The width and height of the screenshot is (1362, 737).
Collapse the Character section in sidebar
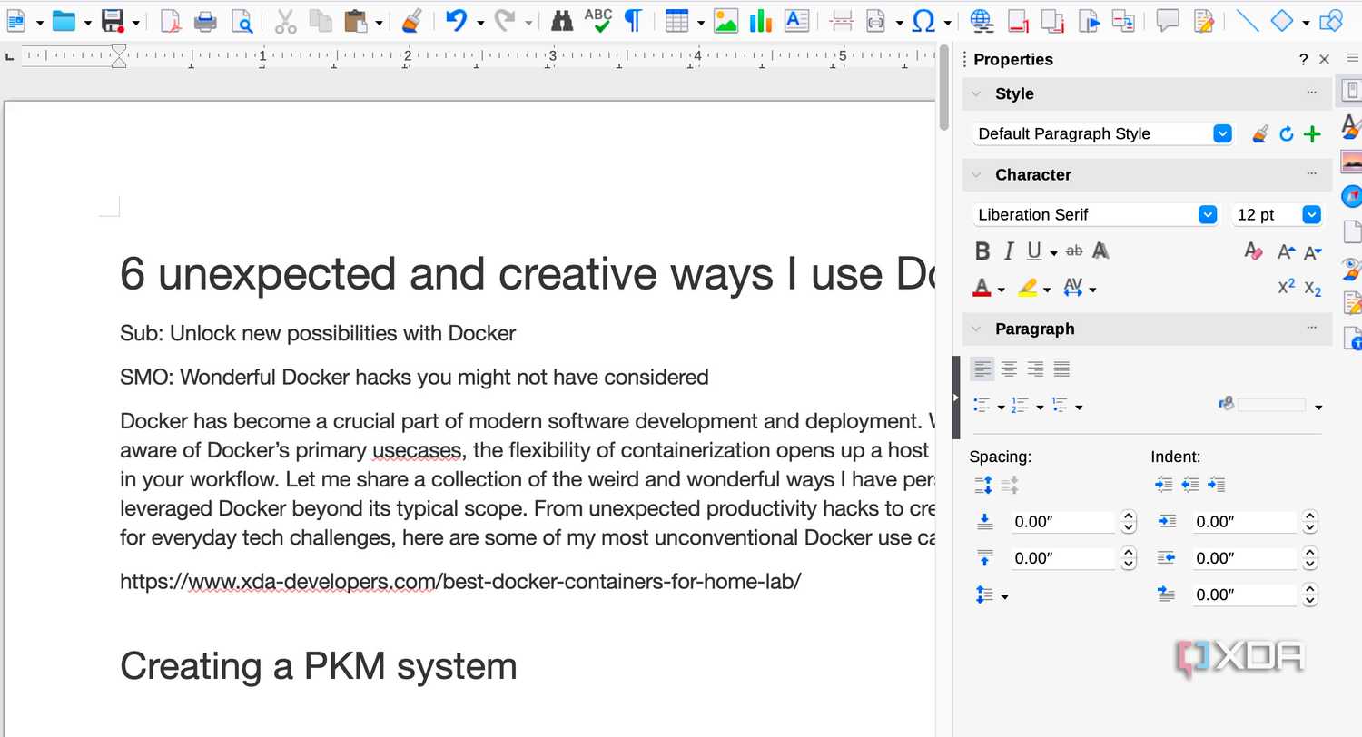tap(976, 174)
